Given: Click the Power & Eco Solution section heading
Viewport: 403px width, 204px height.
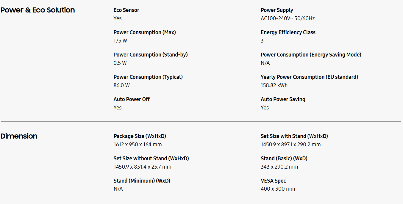Looking at the screenshot, I should (x=38, y=10).
